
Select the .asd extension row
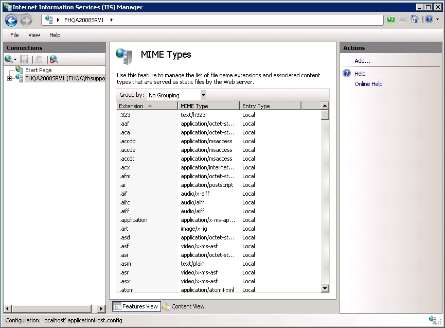point(219,237)
